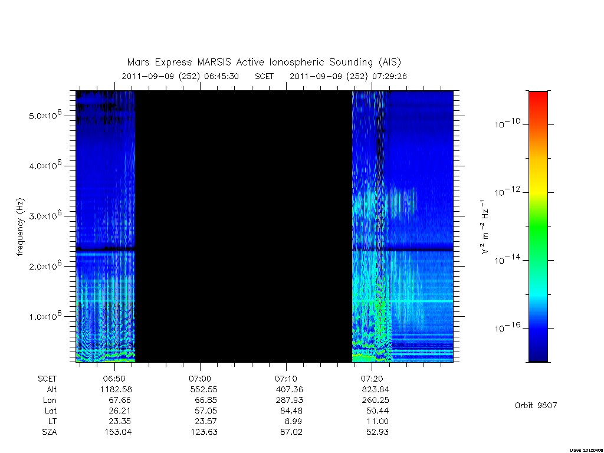
Task: Click local time value 23.57
Action: pyautogui.click(x=206, y=421)
